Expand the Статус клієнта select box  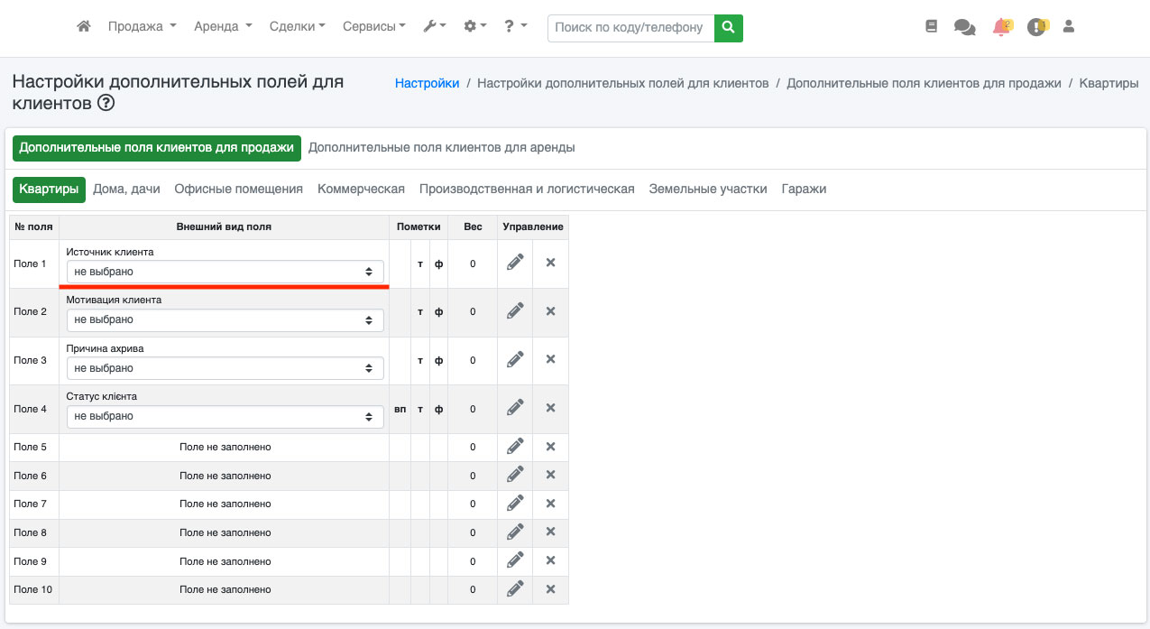point(225,416)
